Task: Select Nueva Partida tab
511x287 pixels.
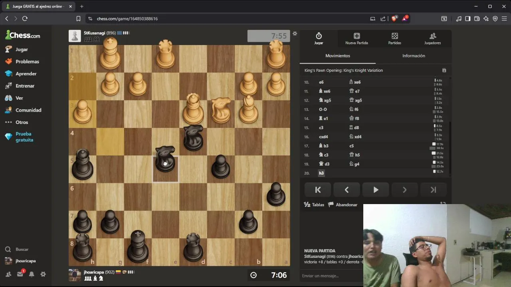Action: point(357,39)
